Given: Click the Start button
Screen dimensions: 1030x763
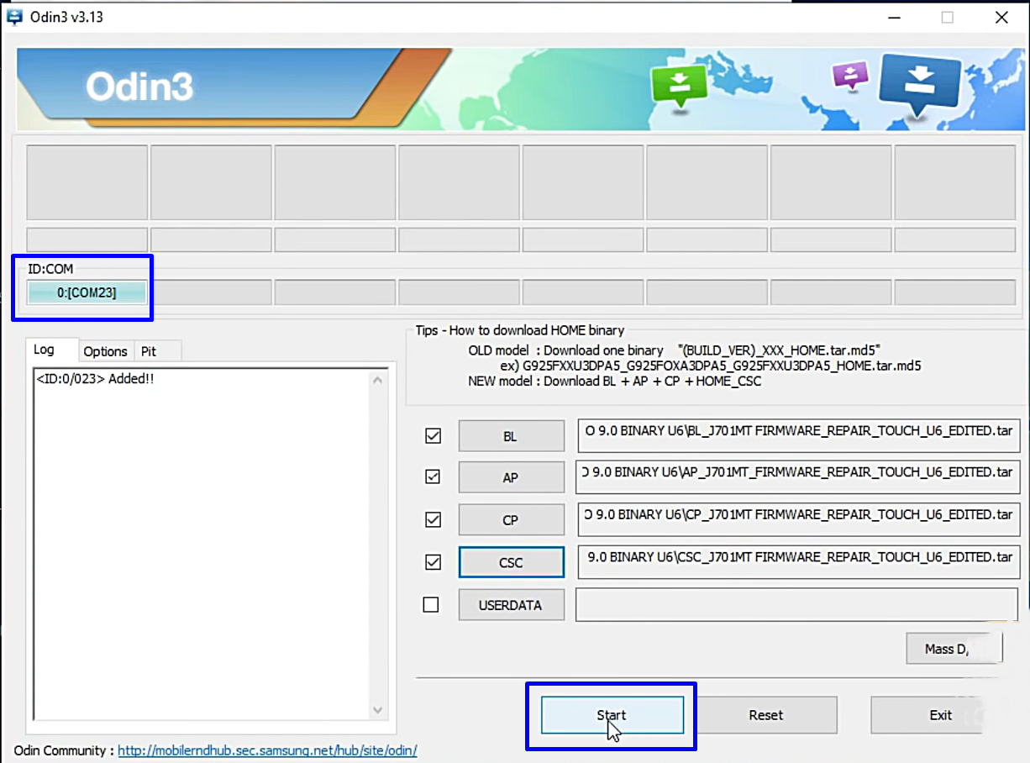Looking at the screenshot, I should [612, 715].
